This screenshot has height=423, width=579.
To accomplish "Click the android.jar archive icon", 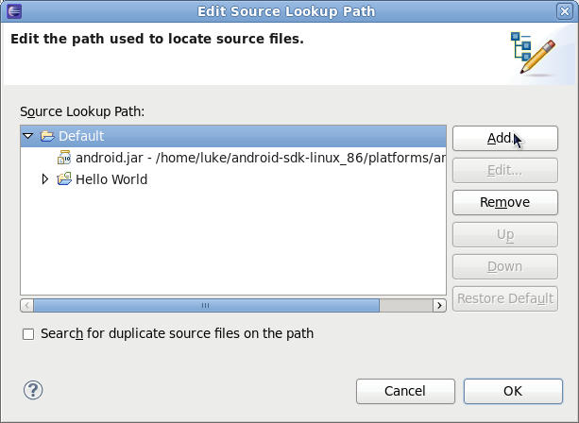I will (x=64, y=158).
